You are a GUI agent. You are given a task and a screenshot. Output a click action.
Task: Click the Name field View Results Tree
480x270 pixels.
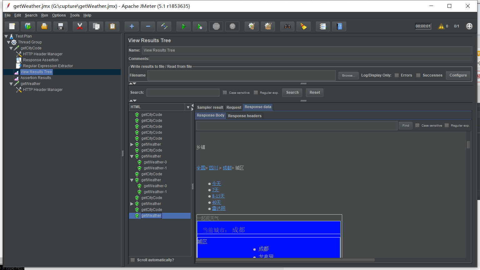307,50
